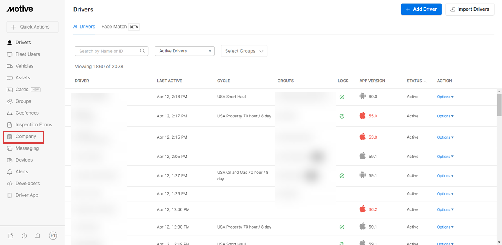
Task: Click the "Viewing 1860 of 2028" text
Action: pos(99,67)
